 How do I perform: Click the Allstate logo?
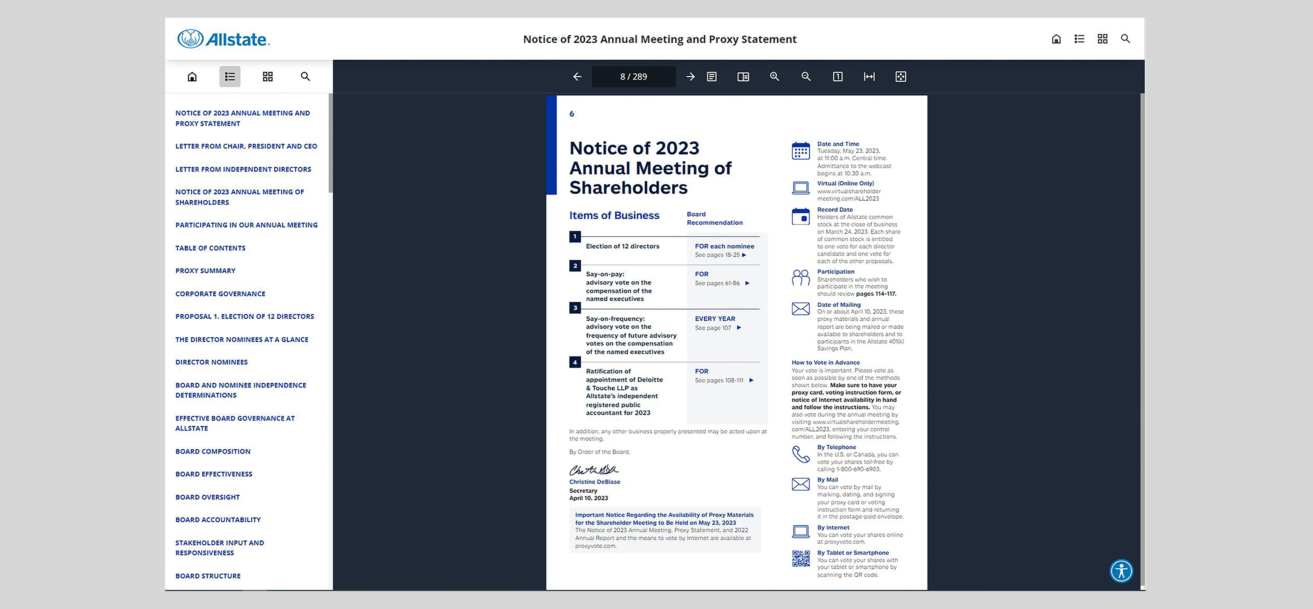pyautogui.click(x=223, y=39)
